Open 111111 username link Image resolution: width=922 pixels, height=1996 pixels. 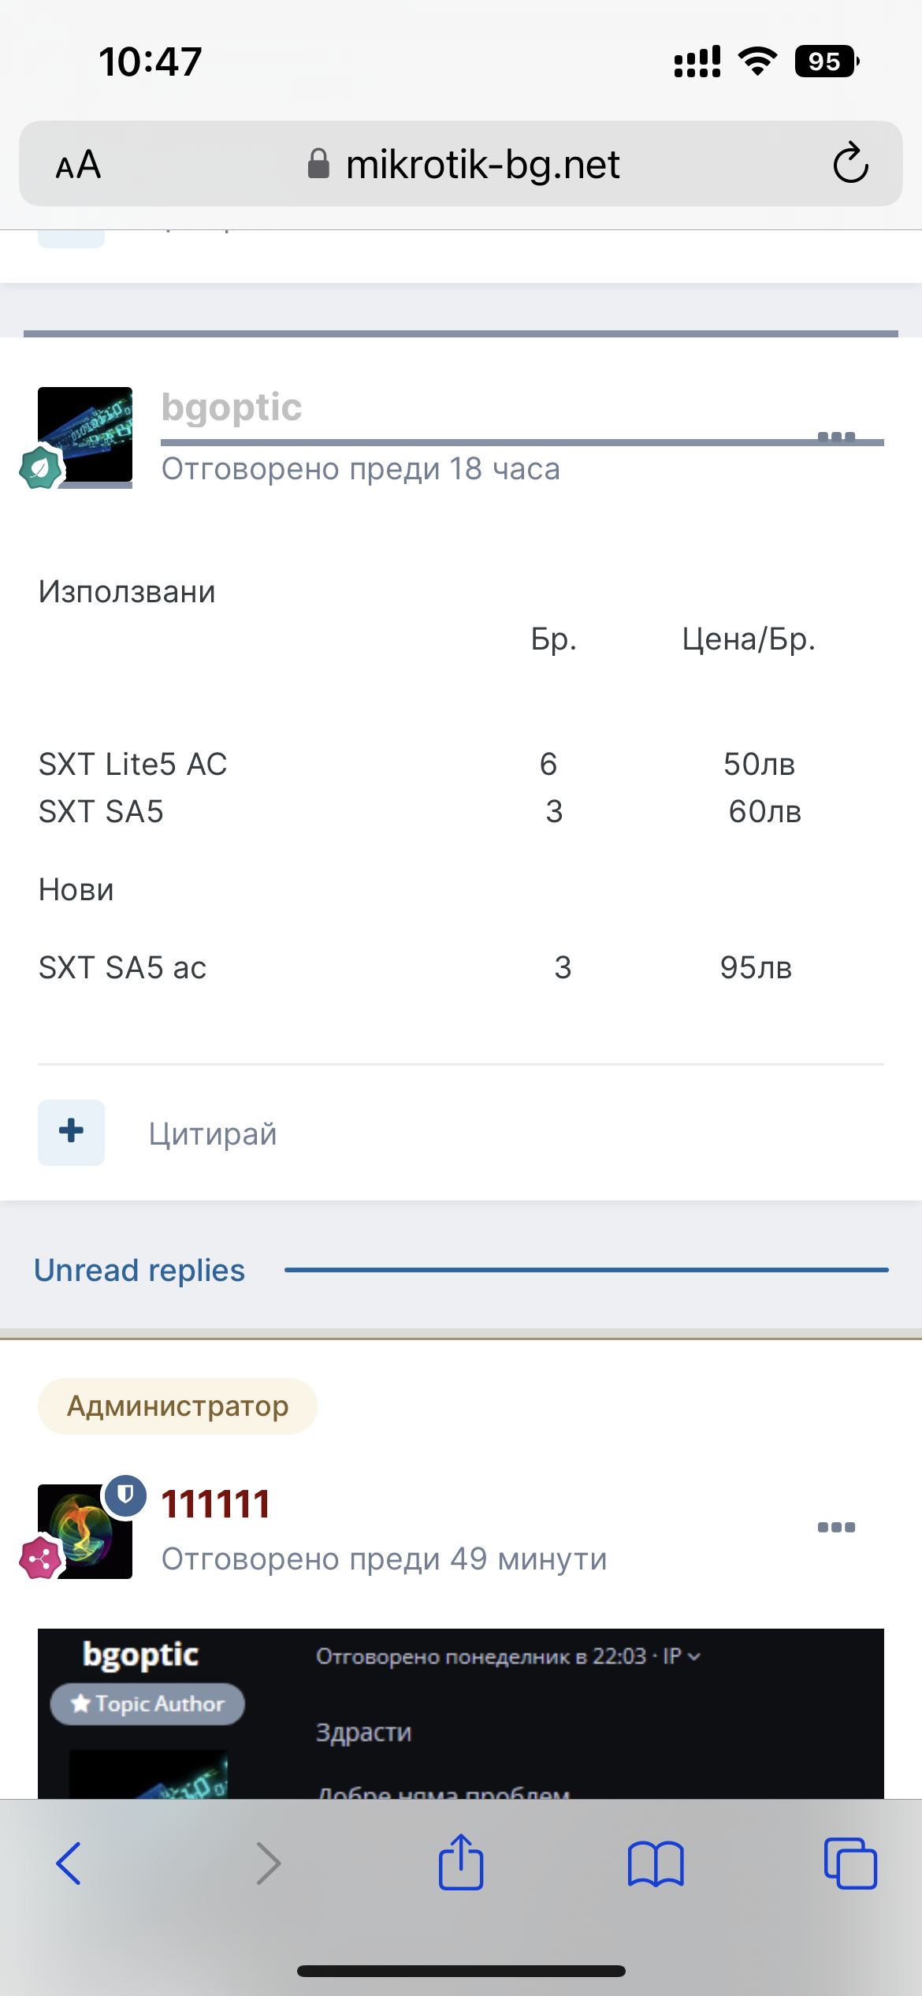[x=216, y=1504]
